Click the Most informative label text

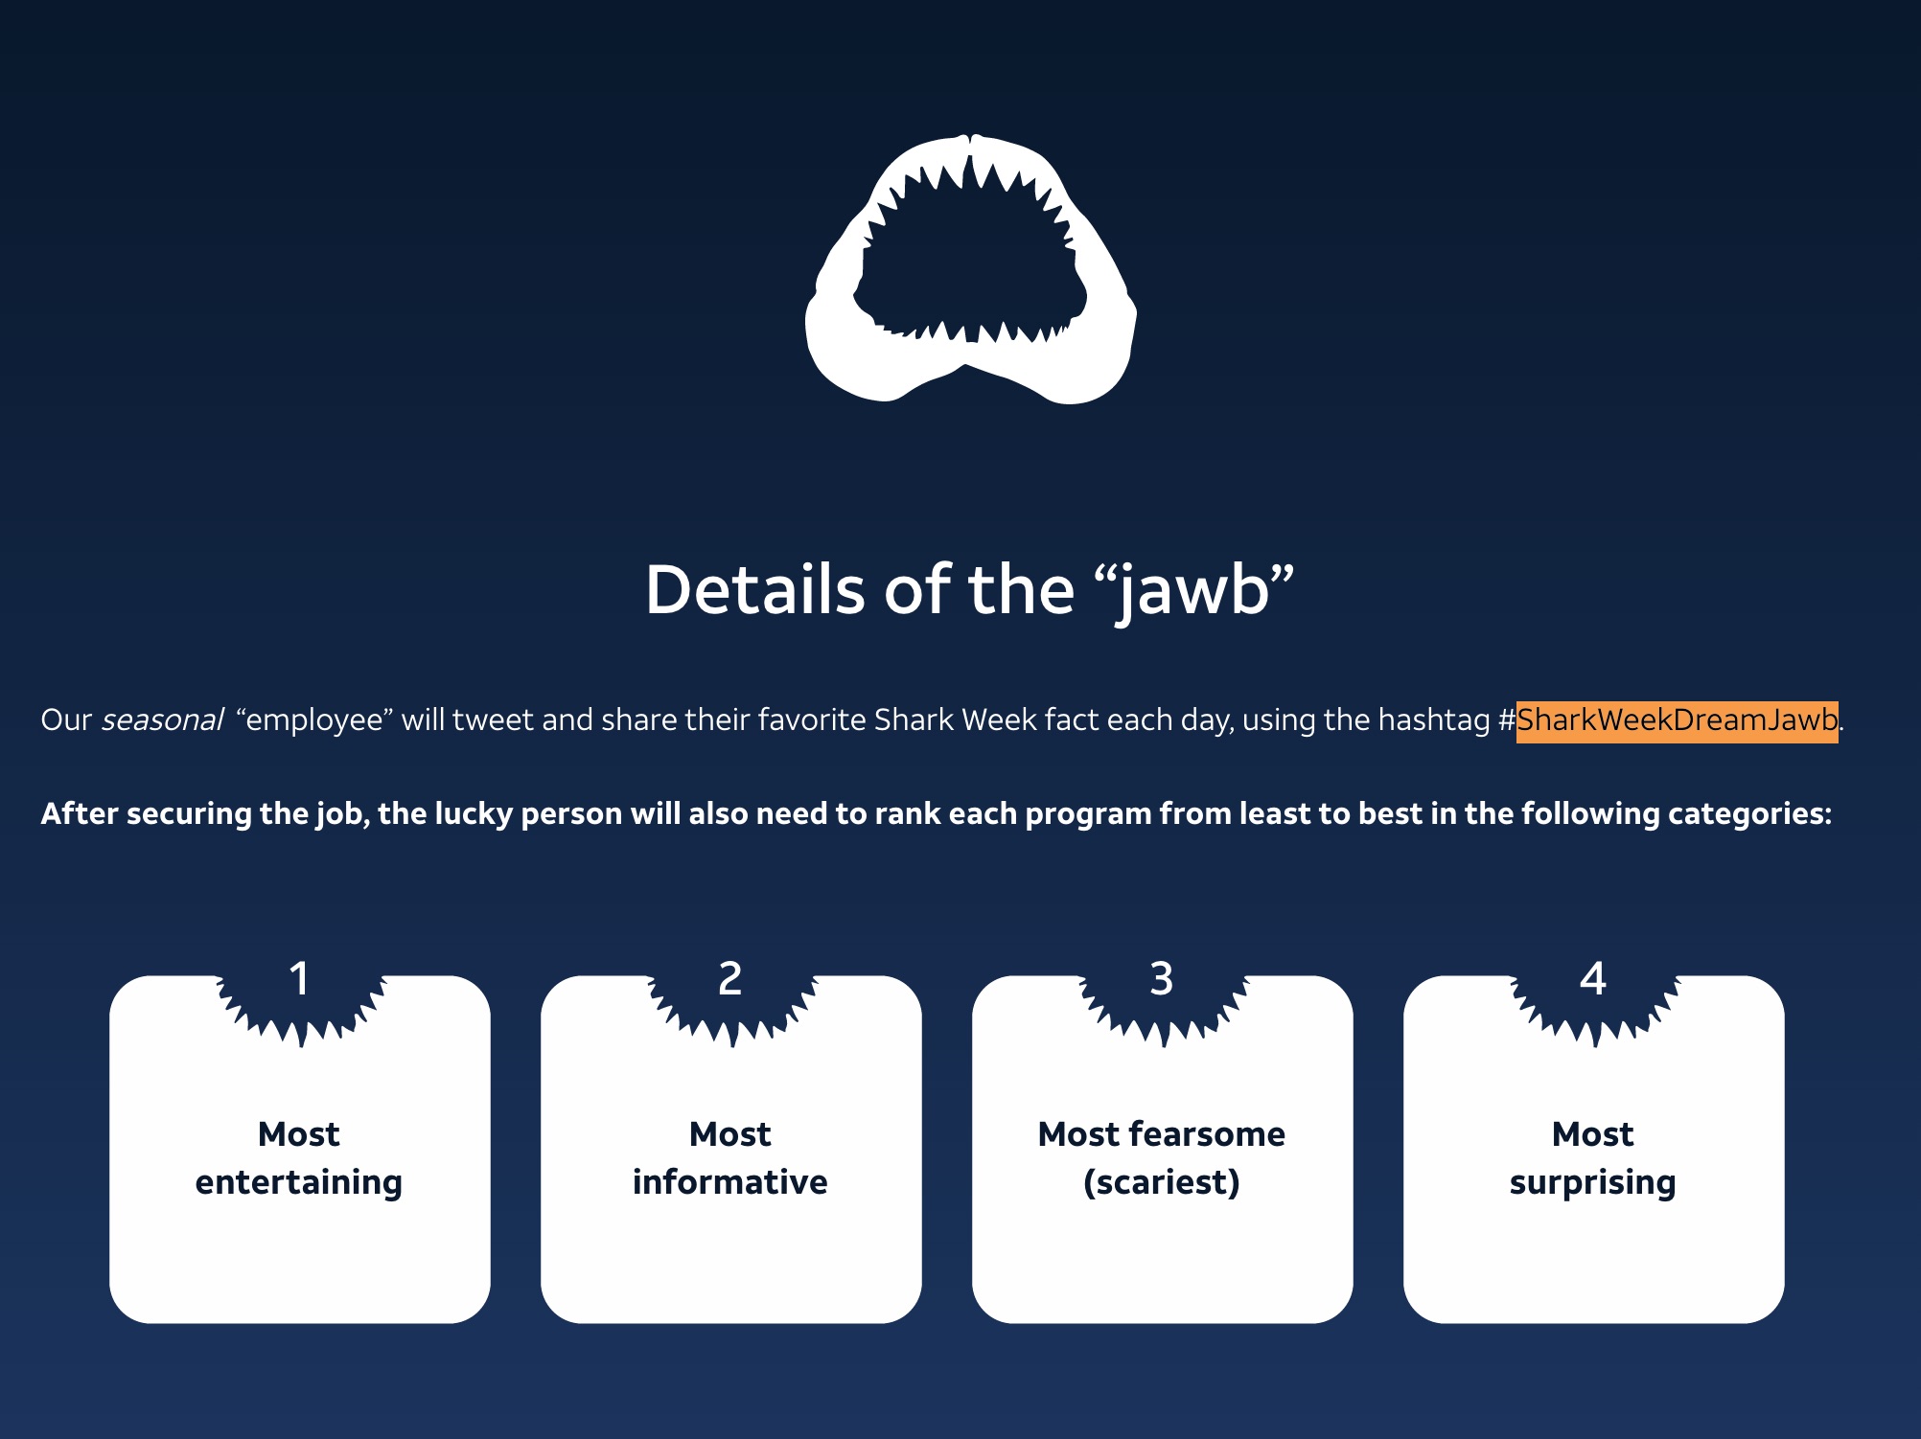[x=730, y=1157]
